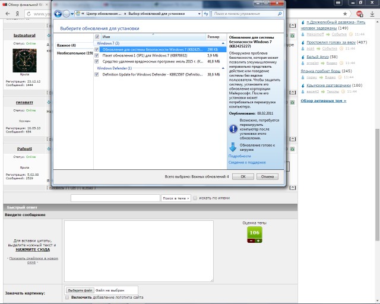Click browser back arrow in Yandex toolbar

click(8, 14)
